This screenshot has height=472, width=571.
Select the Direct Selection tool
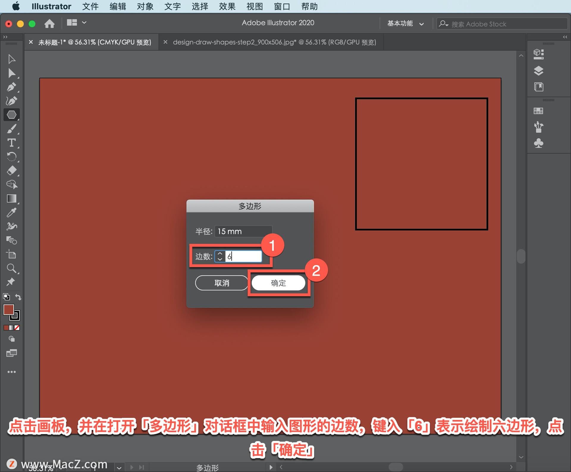click(12, 73)
